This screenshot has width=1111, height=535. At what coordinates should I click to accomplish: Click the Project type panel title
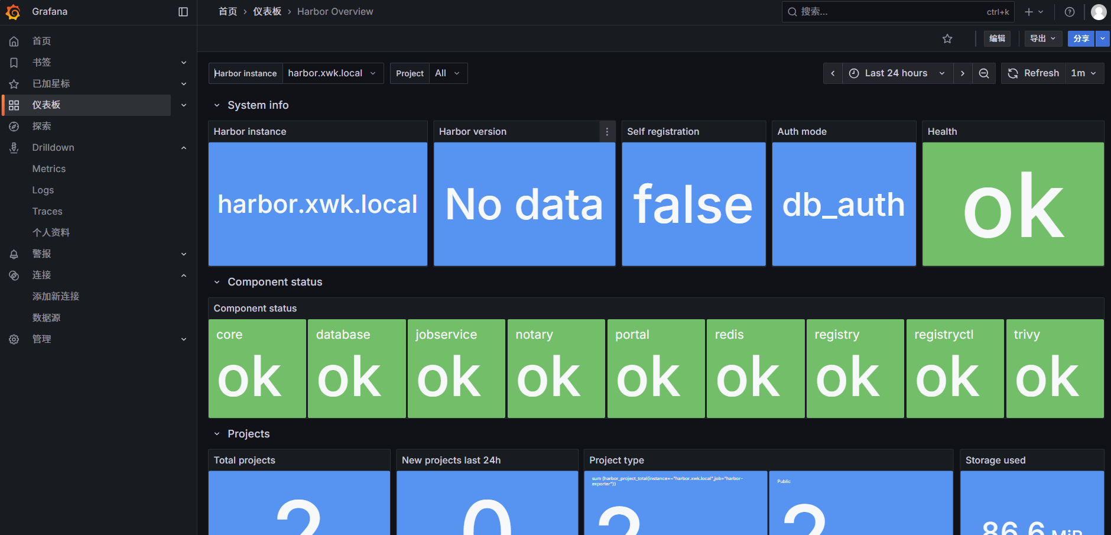point(616,461)
